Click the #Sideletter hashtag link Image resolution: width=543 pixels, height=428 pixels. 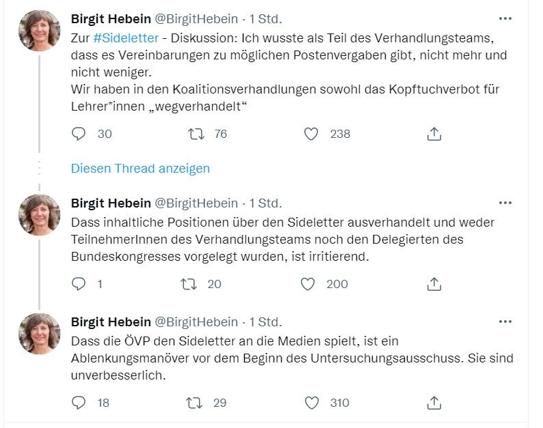click(126, 38)
